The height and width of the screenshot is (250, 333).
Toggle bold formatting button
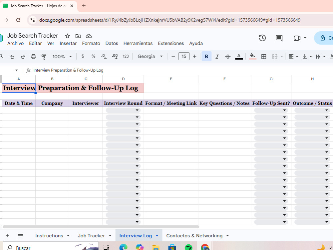tap(206, 57)
